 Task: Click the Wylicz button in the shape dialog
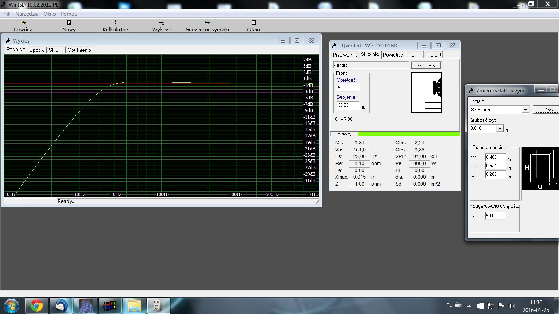pyautogui.click(x=549, y=110)
